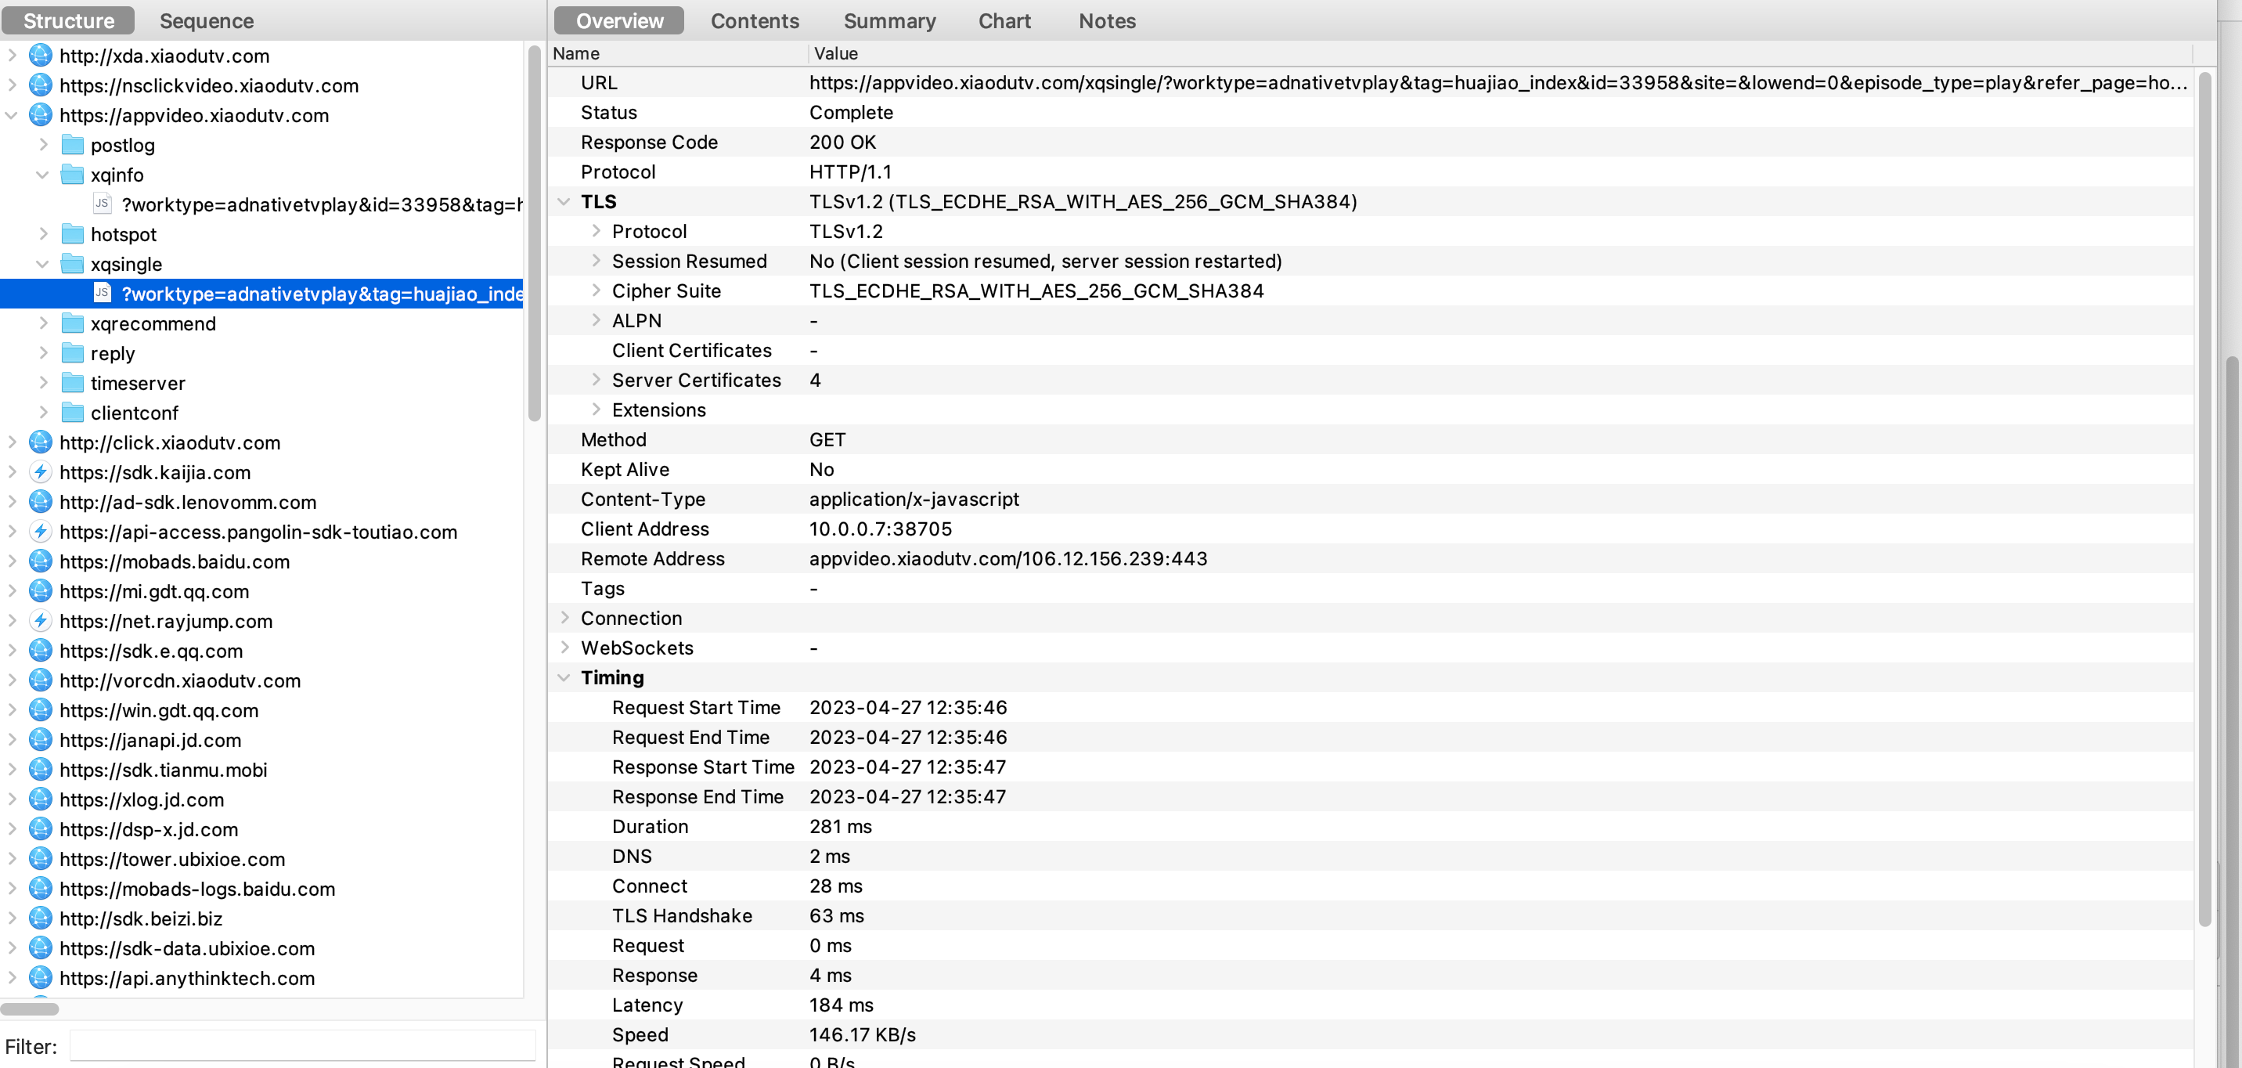
Task: Collapse the appvideo.xiaodutv.com host node
Action: coord(11,115)
